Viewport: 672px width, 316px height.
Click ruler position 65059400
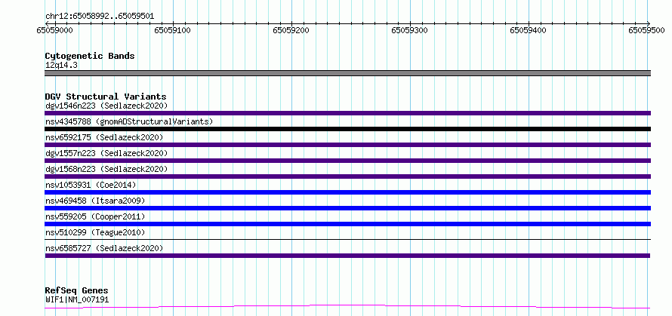pos(529,30)
